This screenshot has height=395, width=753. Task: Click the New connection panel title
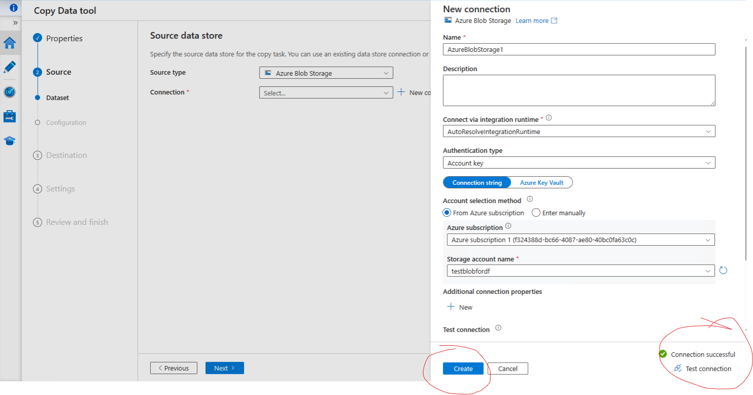coord(477,9)
